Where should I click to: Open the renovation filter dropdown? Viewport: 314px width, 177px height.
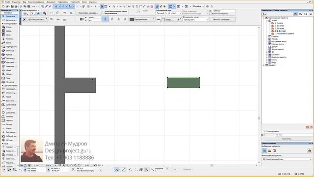pyautogui.click(x=287, y=159)
